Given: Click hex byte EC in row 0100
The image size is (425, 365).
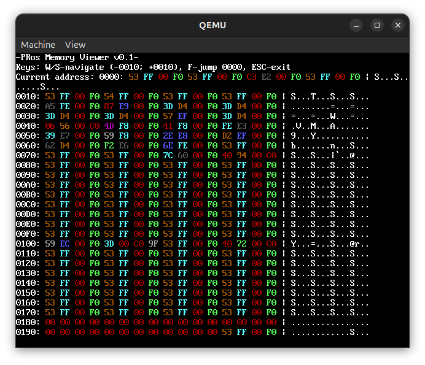Looking at the screenshot, I should tap(64, 244).
